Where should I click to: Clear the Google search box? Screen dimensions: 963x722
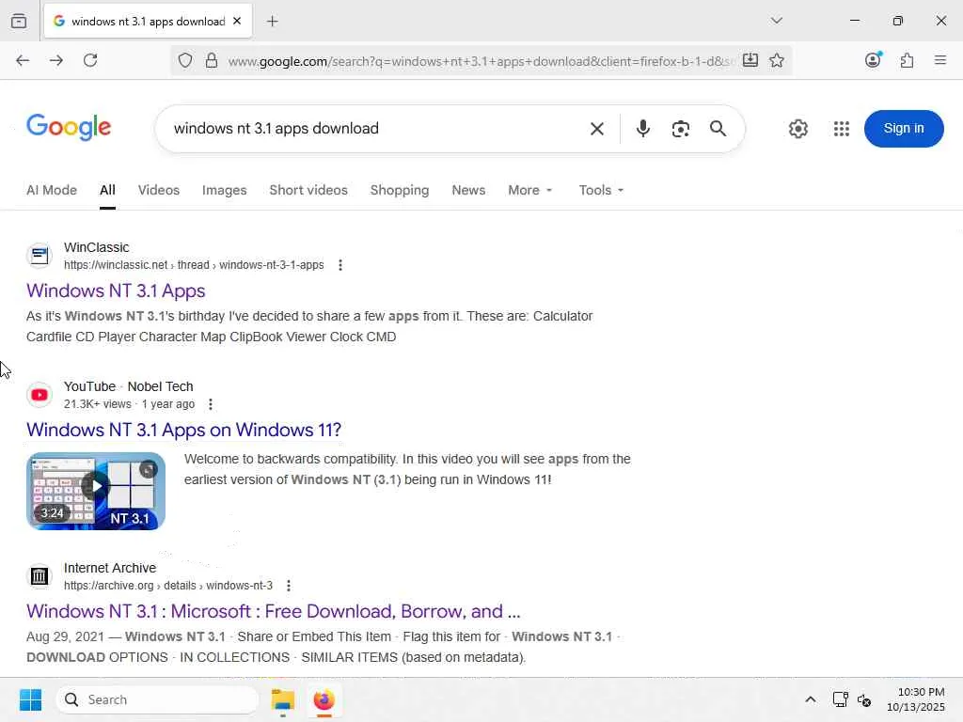point(596,128)
